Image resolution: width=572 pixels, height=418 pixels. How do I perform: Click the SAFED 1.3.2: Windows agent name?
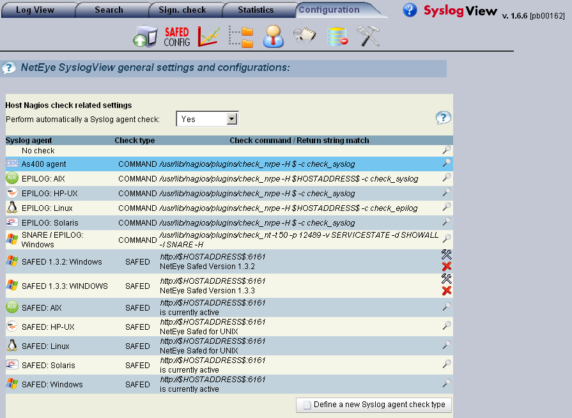pyautogui.click(x=61, y=262)
